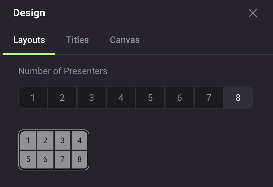The width and height of the screenshot is (273, 187).
Task: Choose 3 presenters option
Action: click(92, 98)
